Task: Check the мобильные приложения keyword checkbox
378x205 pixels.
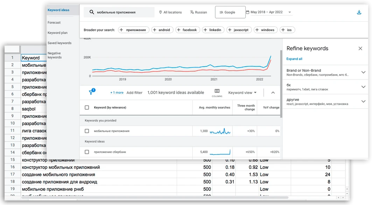Action: pyautogui.click(x=87, y=131)
